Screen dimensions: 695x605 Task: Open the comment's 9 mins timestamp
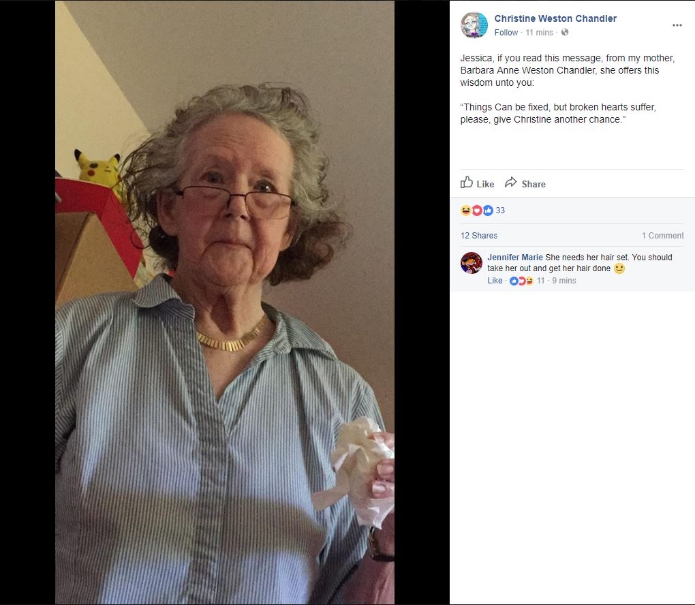563,281
